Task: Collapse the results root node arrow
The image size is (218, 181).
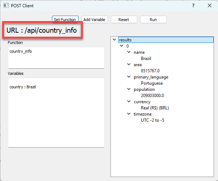Action: (x=114, y=40)
